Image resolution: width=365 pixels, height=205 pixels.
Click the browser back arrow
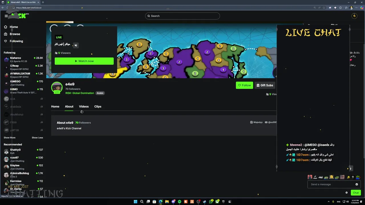coord(3,8)
